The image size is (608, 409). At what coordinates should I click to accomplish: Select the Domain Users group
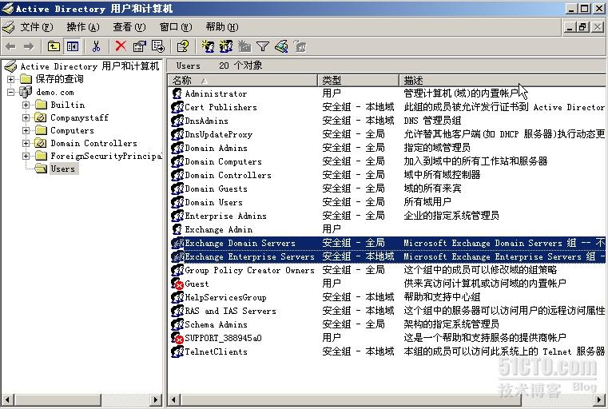(213, 202)
